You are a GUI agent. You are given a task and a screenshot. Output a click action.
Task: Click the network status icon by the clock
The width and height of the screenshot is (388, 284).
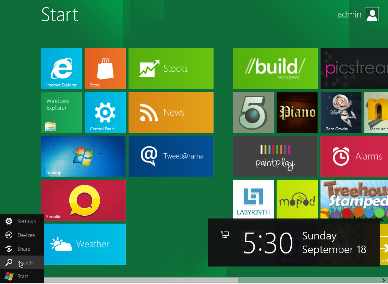pyautogui.click(x=225, y=234)
